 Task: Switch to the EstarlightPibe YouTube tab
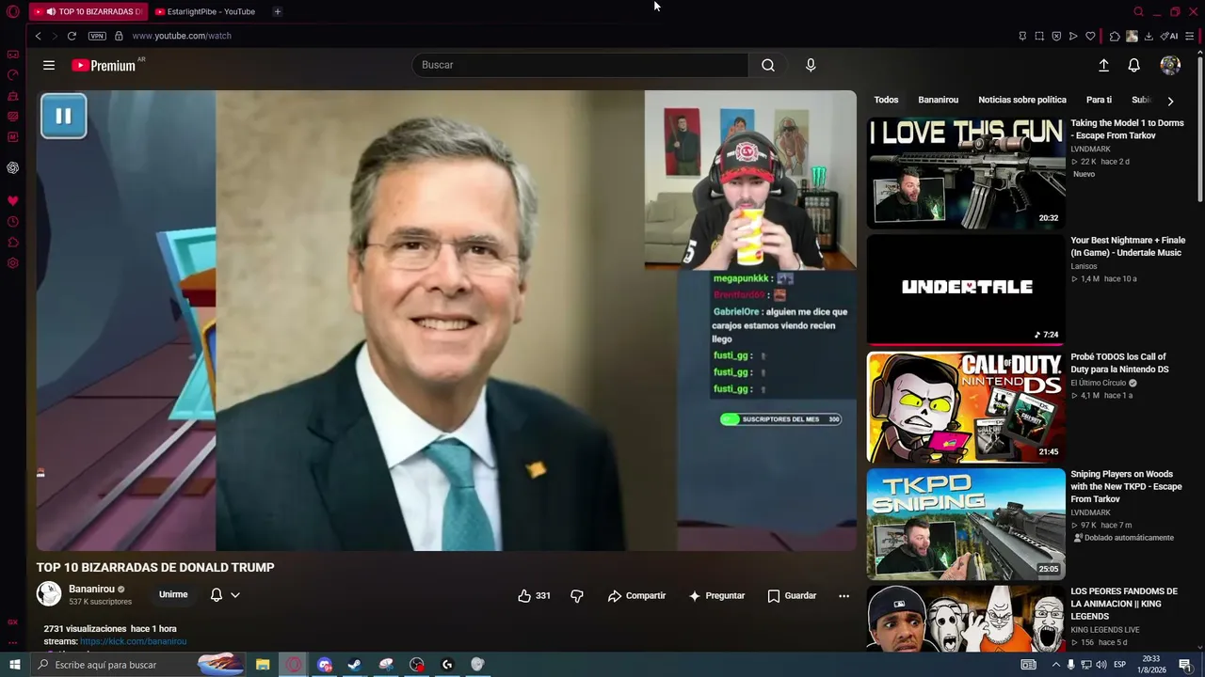click(205, 11)
